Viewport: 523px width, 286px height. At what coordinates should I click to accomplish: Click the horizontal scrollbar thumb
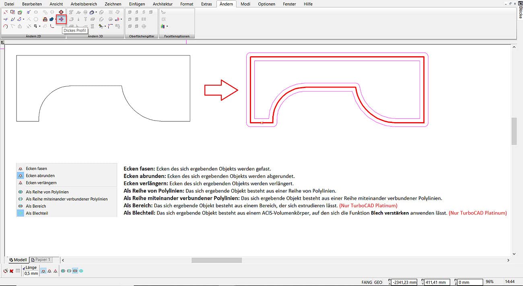click(216, 260)
